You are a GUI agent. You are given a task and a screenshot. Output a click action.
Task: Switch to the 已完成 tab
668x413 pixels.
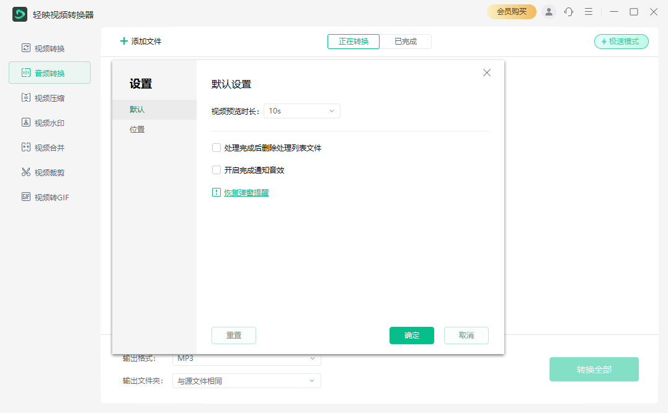(406, 42)
